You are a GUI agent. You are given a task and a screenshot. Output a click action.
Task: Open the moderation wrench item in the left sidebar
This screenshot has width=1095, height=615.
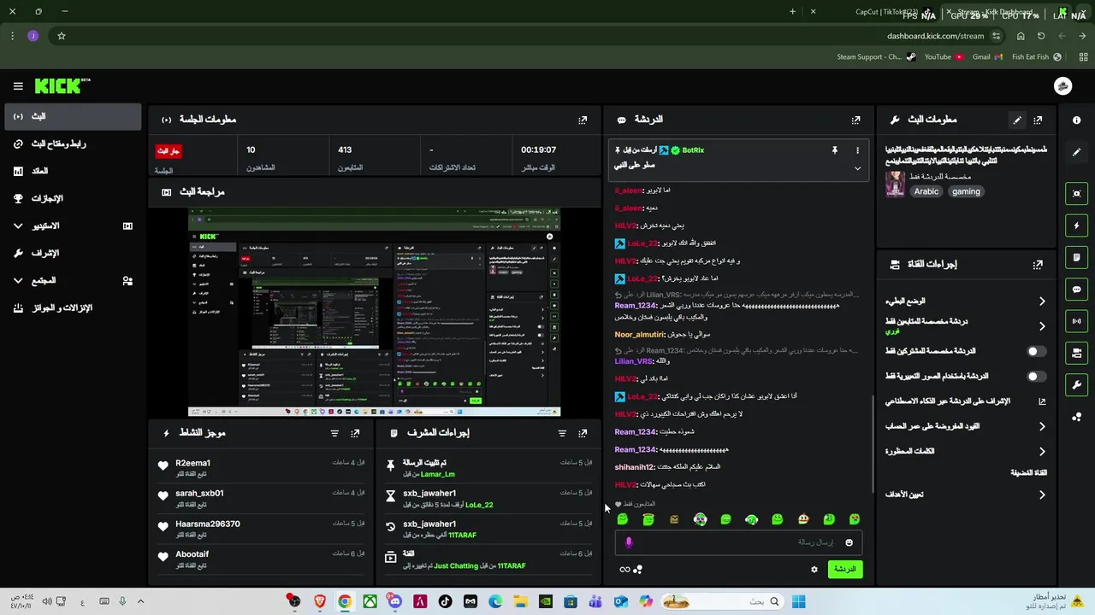(73, 253)
